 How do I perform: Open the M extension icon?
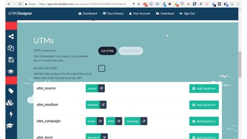click(x=219, y=4)
